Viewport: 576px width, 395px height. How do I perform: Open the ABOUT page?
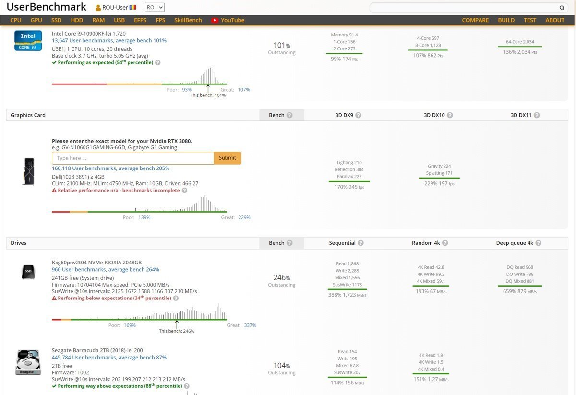[x=555, y=20]
